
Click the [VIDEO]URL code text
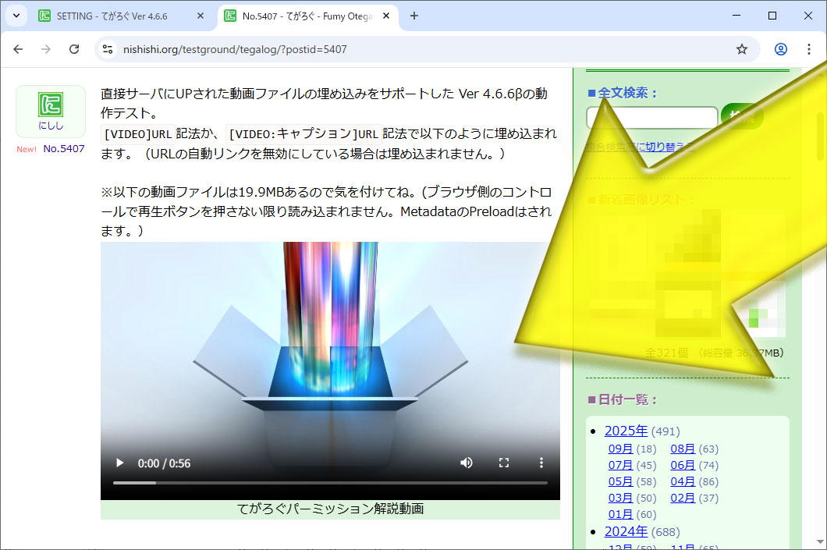(x=138, y=134)
